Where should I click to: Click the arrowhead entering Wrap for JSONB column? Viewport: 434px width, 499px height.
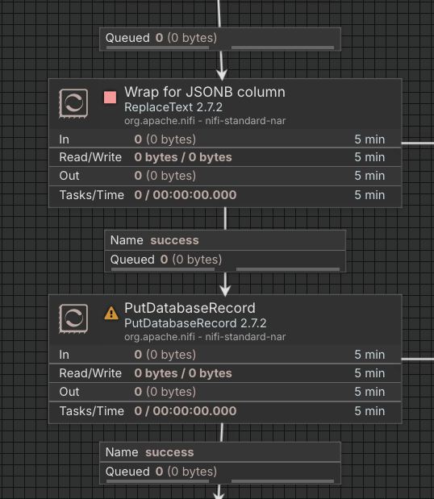(x=222, y=75)
